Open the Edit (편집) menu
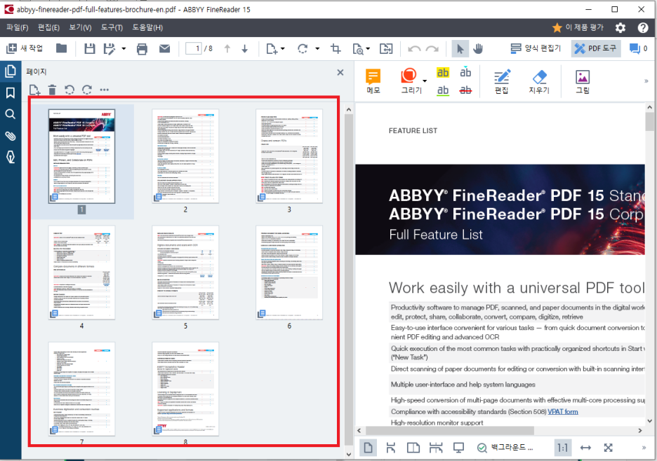Image resolution: width=657 pixels, height=461 pixels. tap(48, 27)
